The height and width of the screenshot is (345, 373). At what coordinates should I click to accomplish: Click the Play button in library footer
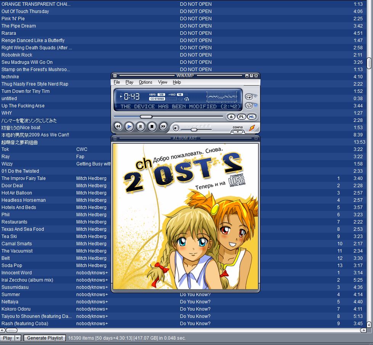(7, 338)
